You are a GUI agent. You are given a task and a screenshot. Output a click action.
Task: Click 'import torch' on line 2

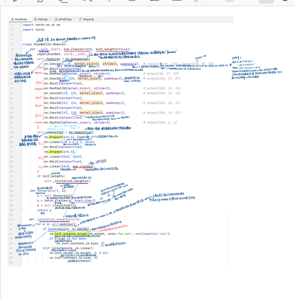tap(34, 30)
